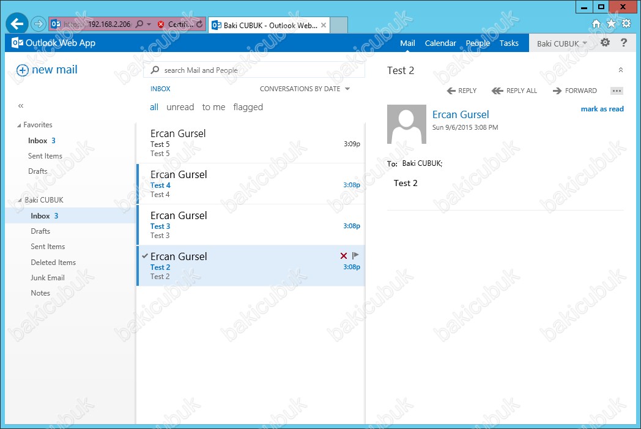
Task: Switch to the Tasks tab
Action: pos(509,43)
